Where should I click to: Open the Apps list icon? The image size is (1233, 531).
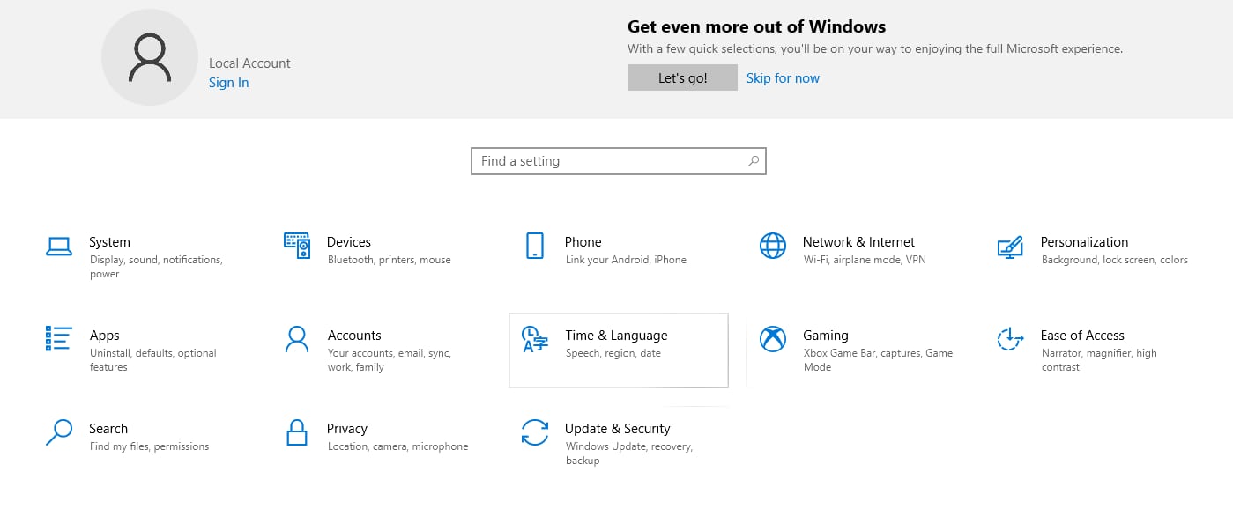tap(58, 339)
